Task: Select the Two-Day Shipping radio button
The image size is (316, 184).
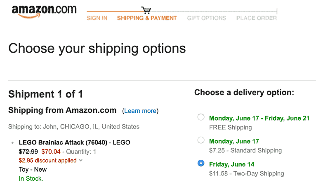Action: [201, 163]
